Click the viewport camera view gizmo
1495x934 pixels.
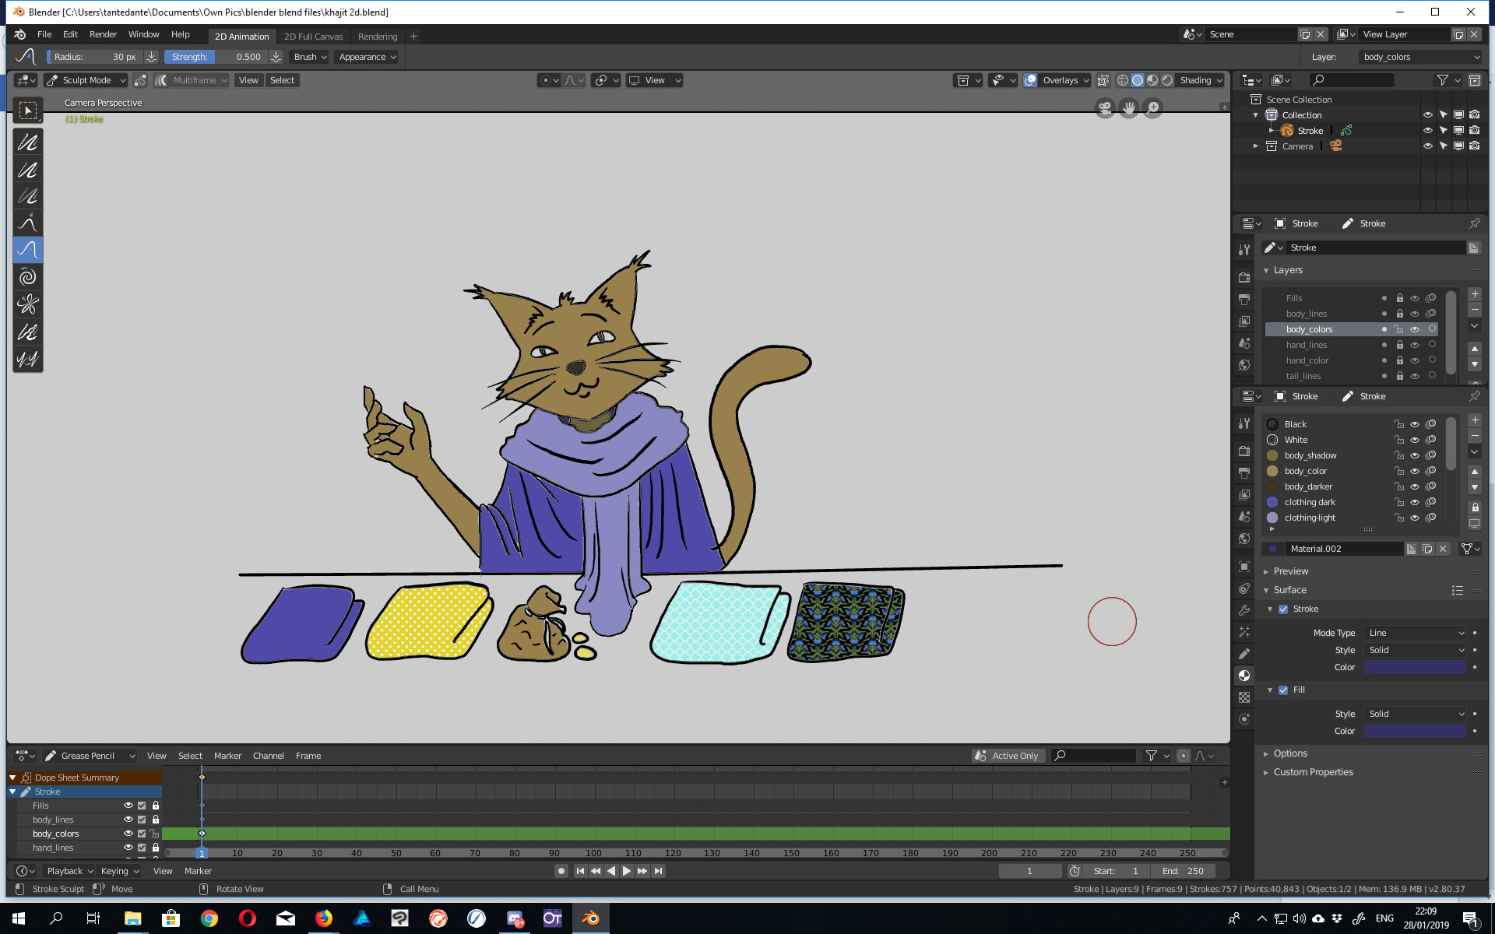pyautogui.click(x=1105, y=108)
